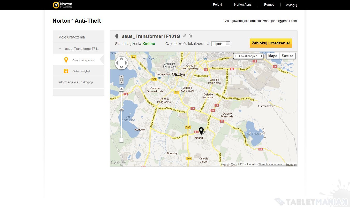Screen dimensions: 350x207
Task: Click the Street View pegman icon
Action: point(121,79)
